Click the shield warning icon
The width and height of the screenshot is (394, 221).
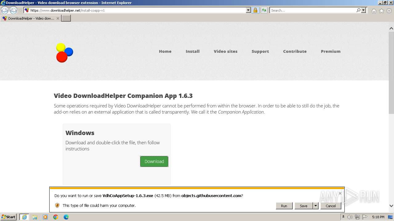click(57, 205)
